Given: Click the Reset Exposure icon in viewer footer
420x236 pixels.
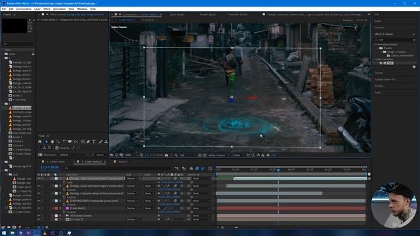Looking at the screenshot, I should tap(268, 155).
